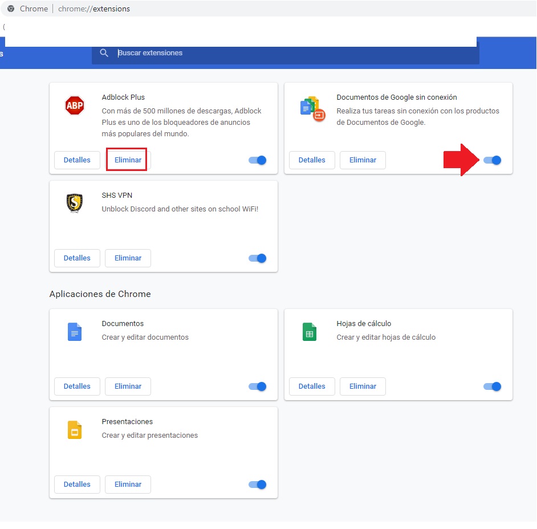The height and width of the screenshot is (529, 537).
Task: Click the Aplicaciones de Chrome heading
Action: pyautogui.click(x=100, y=294)
